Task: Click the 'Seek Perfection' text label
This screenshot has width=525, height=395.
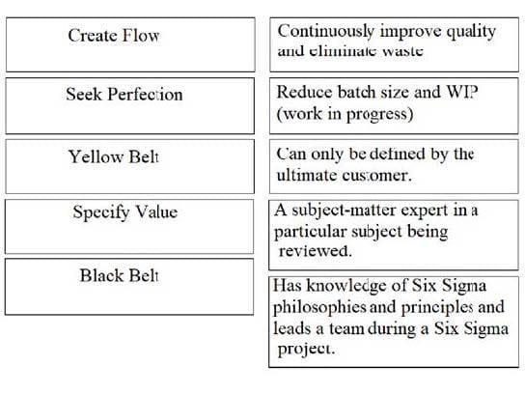Action: pos(124,94)
